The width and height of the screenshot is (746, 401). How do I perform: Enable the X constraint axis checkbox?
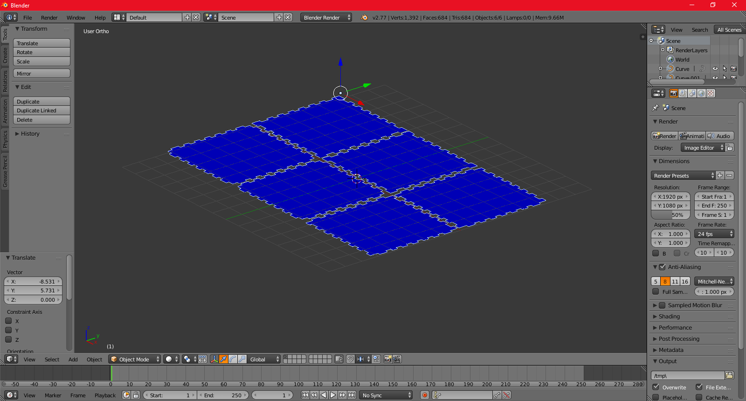[x=8, y=321]
